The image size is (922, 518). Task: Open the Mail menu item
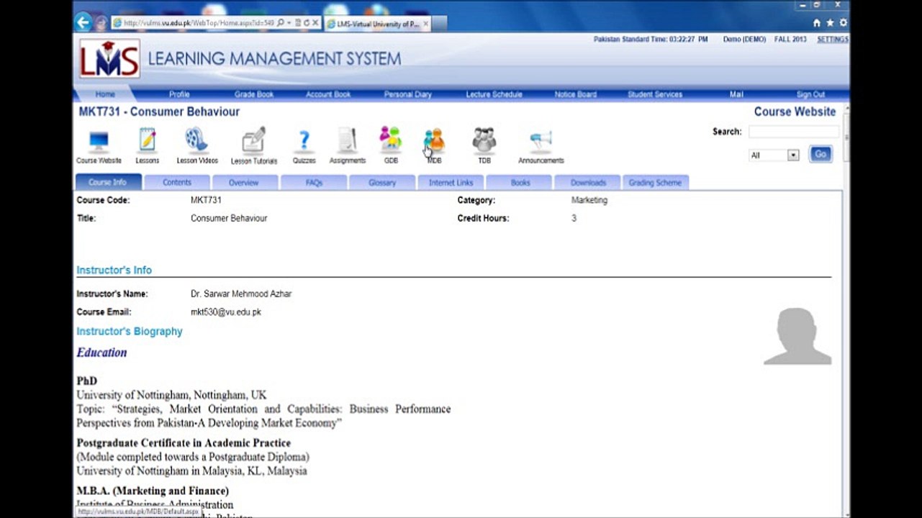click(x=736, y=94)
